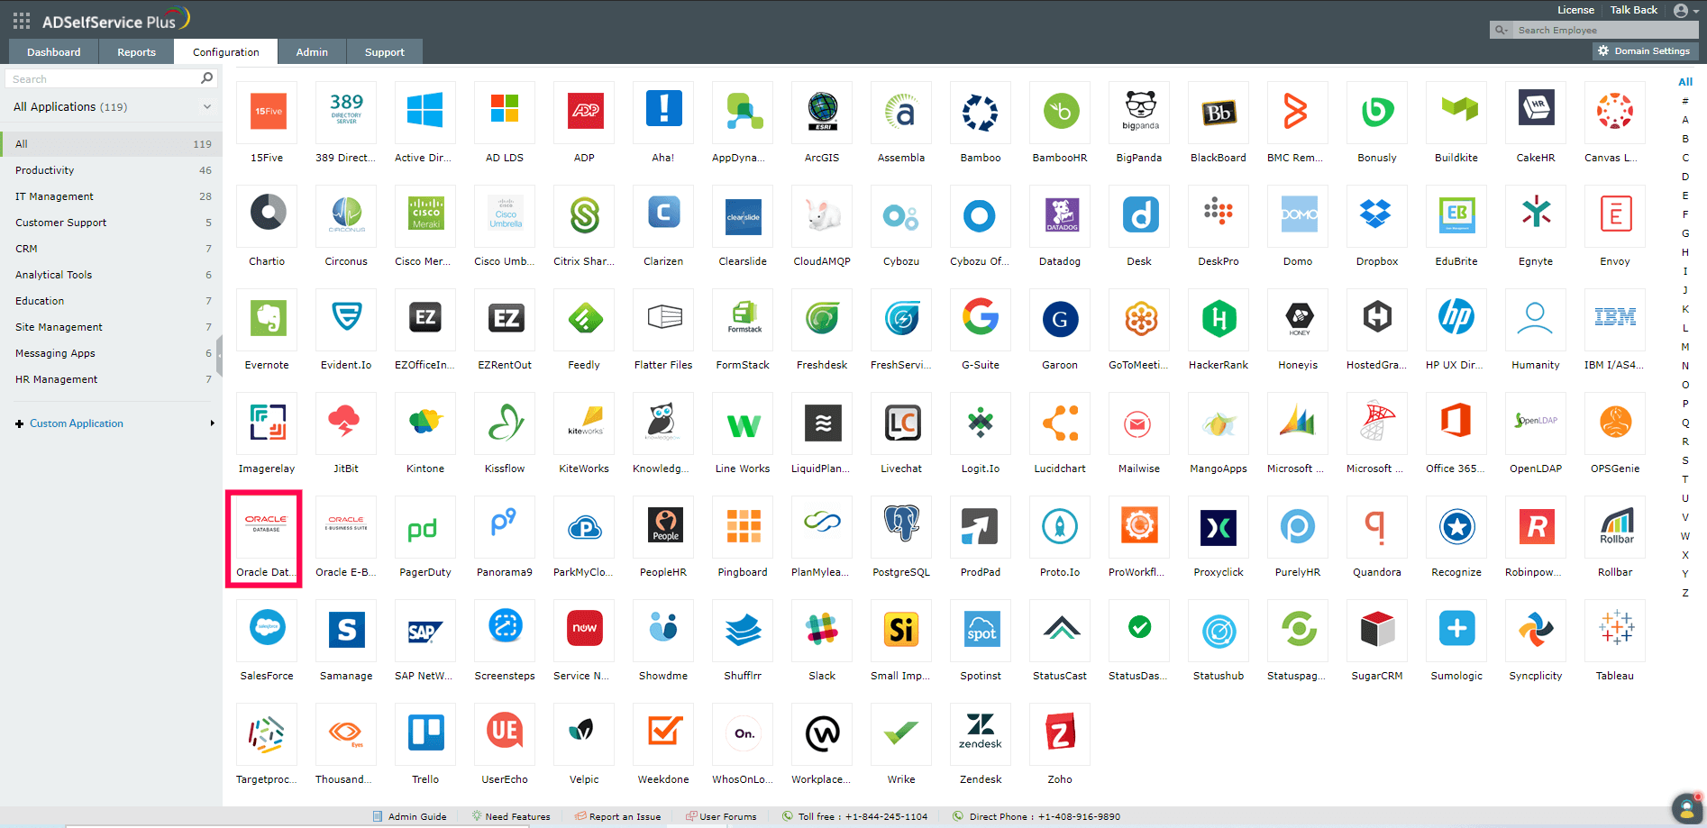Screen dimensions: 1707x828
Task: Open Domain Settings
Action: tap(1645, 51)
